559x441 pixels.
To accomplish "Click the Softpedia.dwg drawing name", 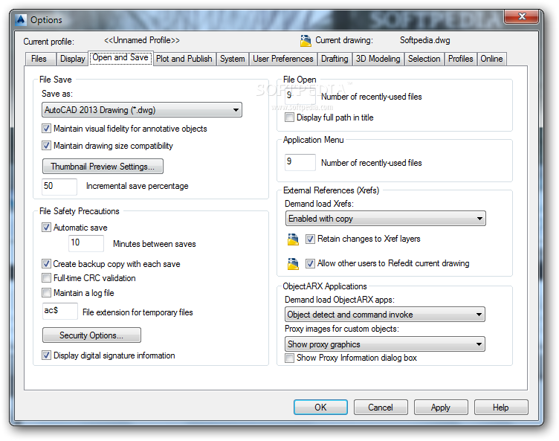I will pyautogui.click(x=424, y=40).
